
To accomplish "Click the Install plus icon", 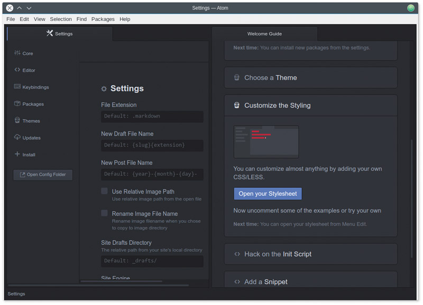I will 17,154.
